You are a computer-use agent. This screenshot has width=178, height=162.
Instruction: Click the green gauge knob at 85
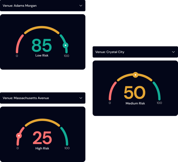click(66, 45)
